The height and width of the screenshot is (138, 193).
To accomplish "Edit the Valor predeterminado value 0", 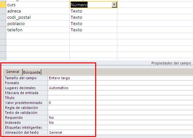I will point(120,103).
